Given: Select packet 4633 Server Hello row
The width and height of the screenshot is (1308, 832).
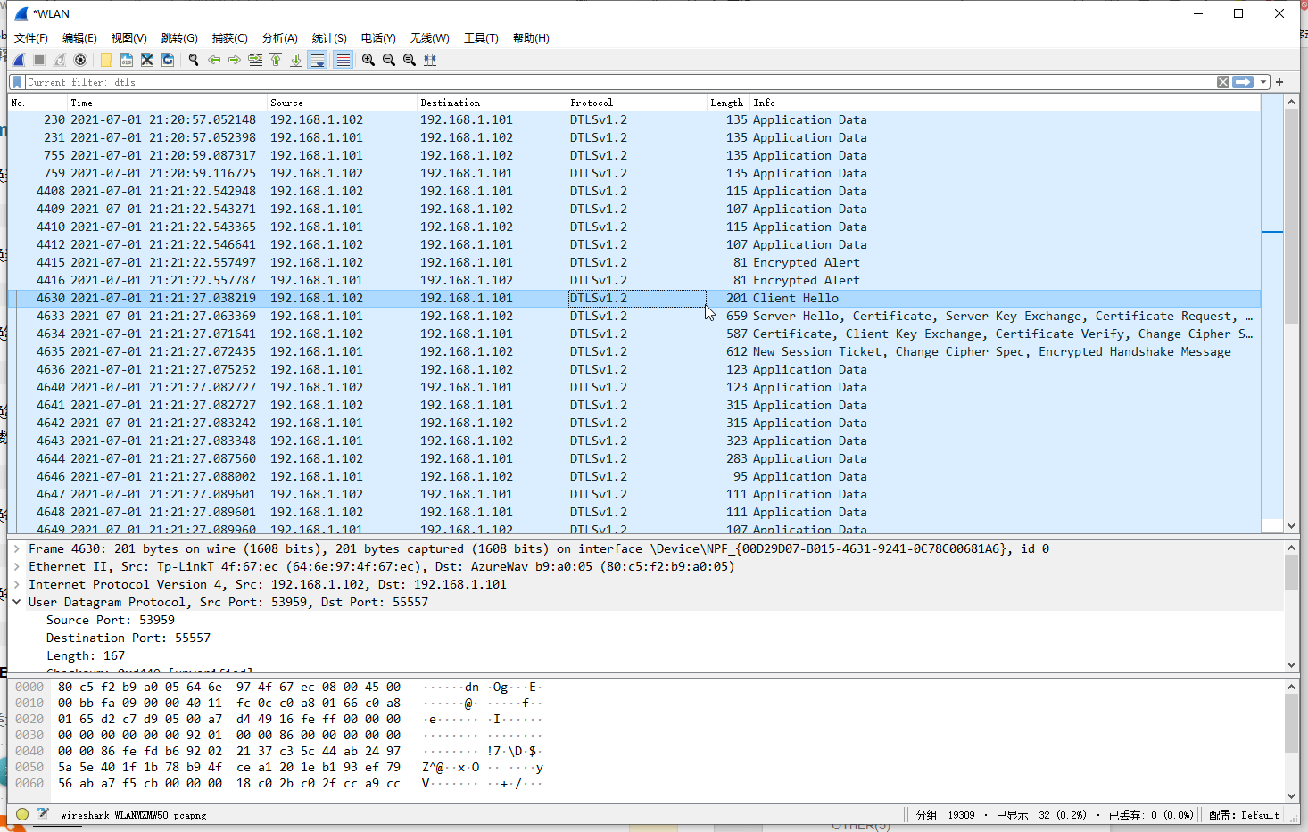Looking at the screenshot, I should [x=634, y=316].
